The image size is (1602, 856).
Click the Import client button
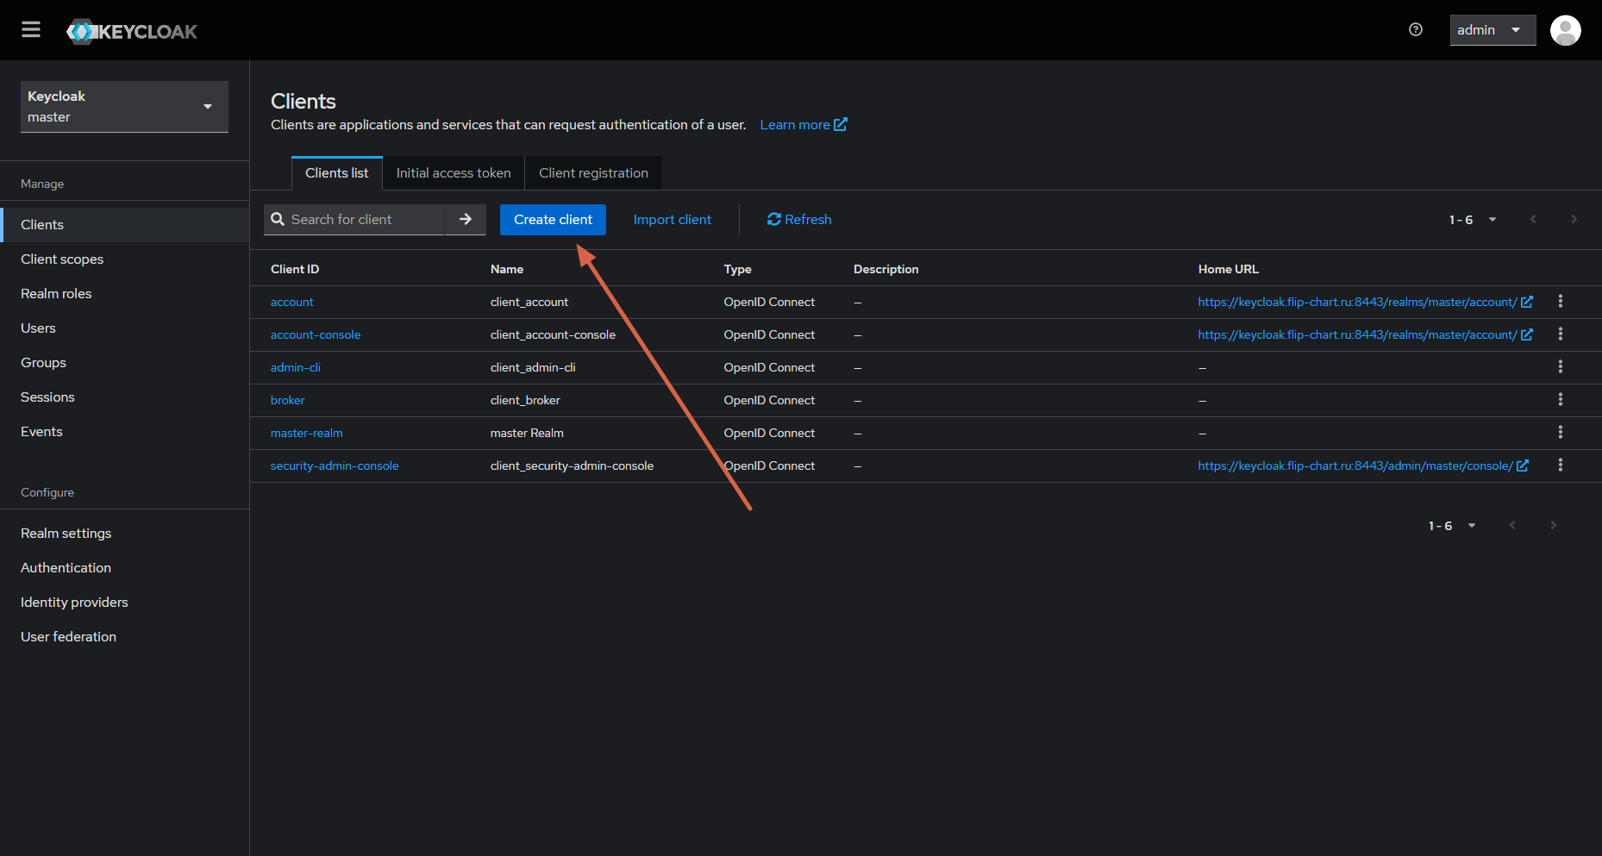673,220
